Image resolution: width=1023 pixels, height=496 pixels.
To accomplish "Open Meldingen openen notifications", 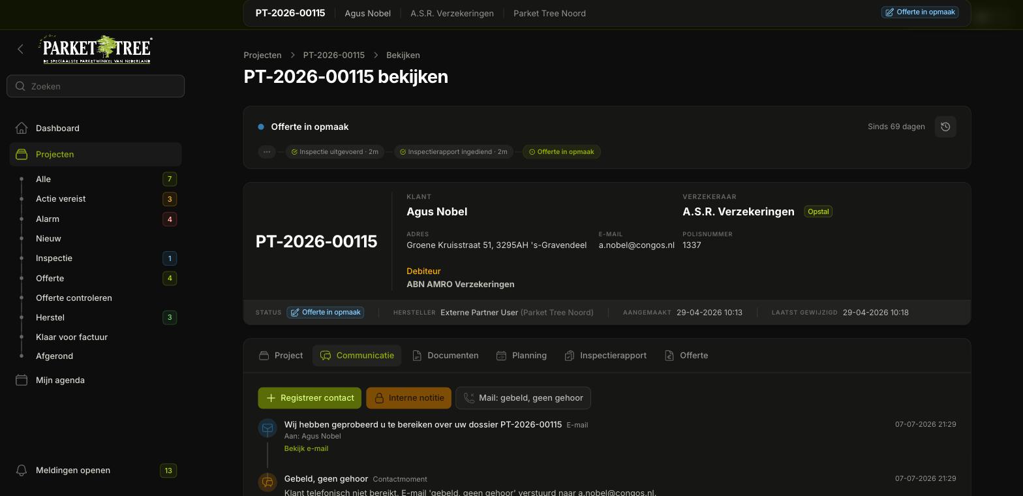I will (96, 470).
